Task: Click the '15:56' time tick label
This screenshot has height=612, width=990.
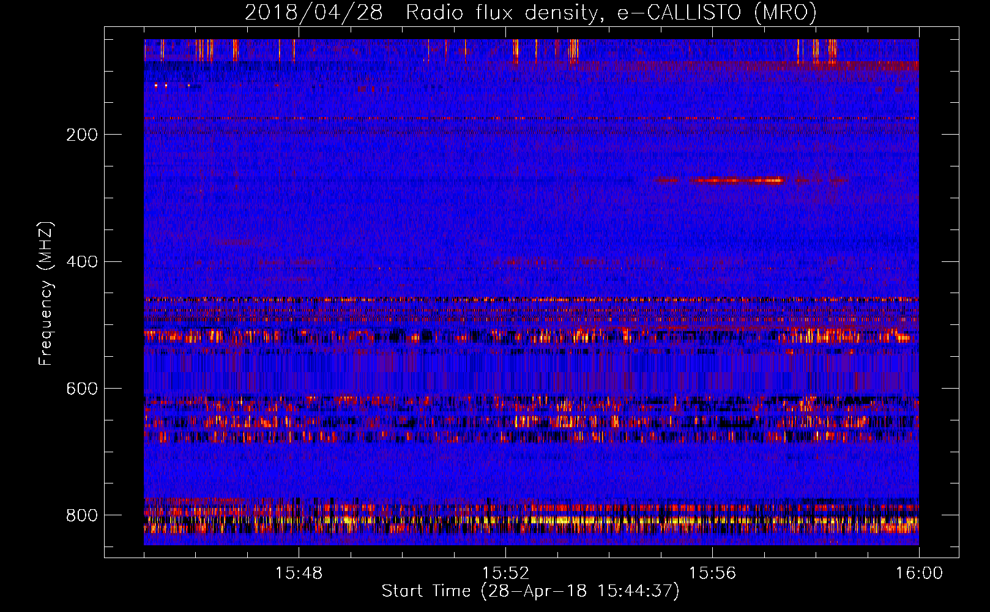Action: click(712, 573)
